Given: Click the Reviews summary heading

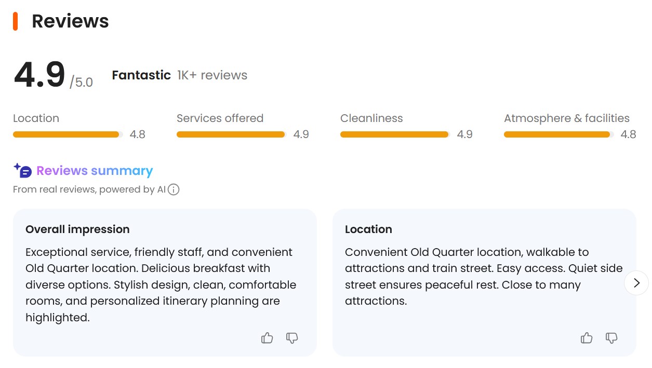Looking at the screenshot, I should (95, 171).
